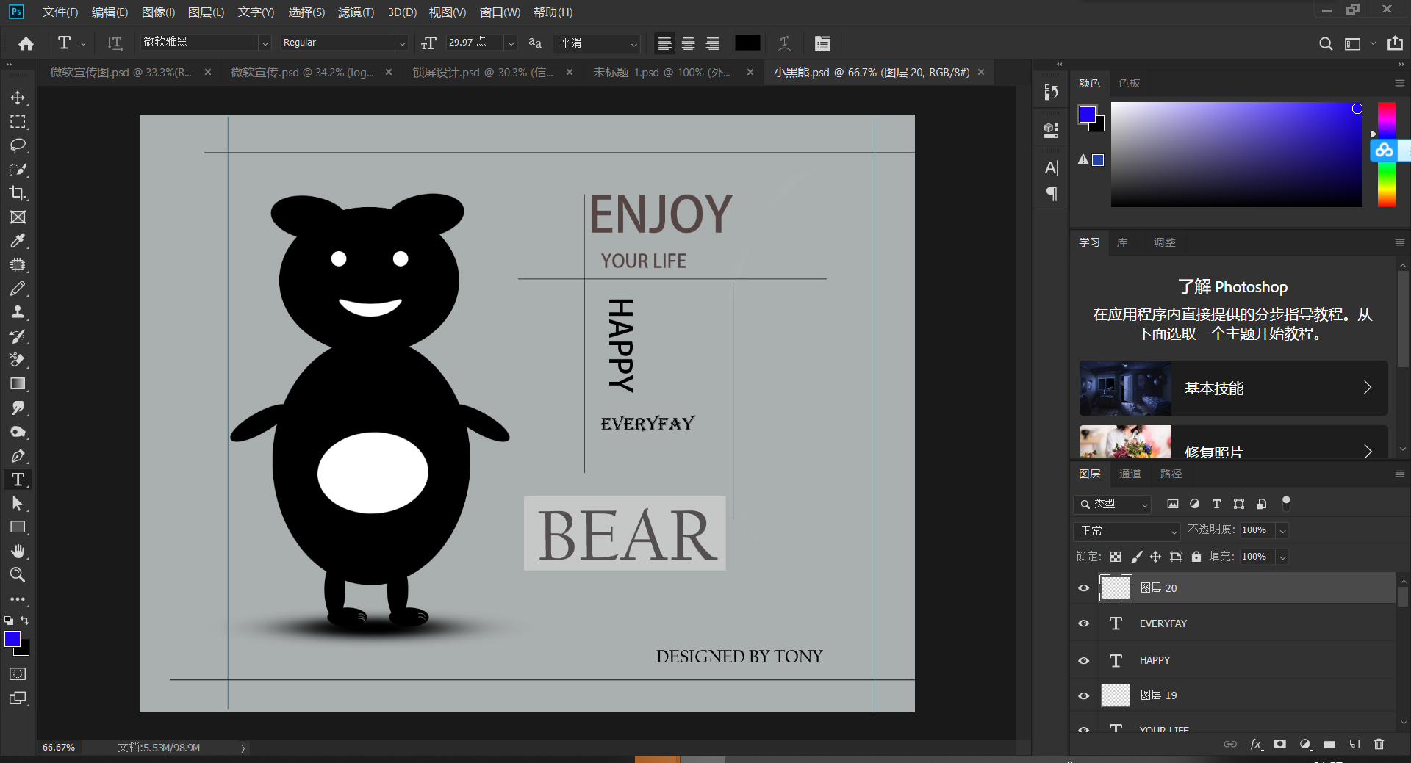Open the font family dropdown
1411x763 pixels.
[x=265, y=43]
